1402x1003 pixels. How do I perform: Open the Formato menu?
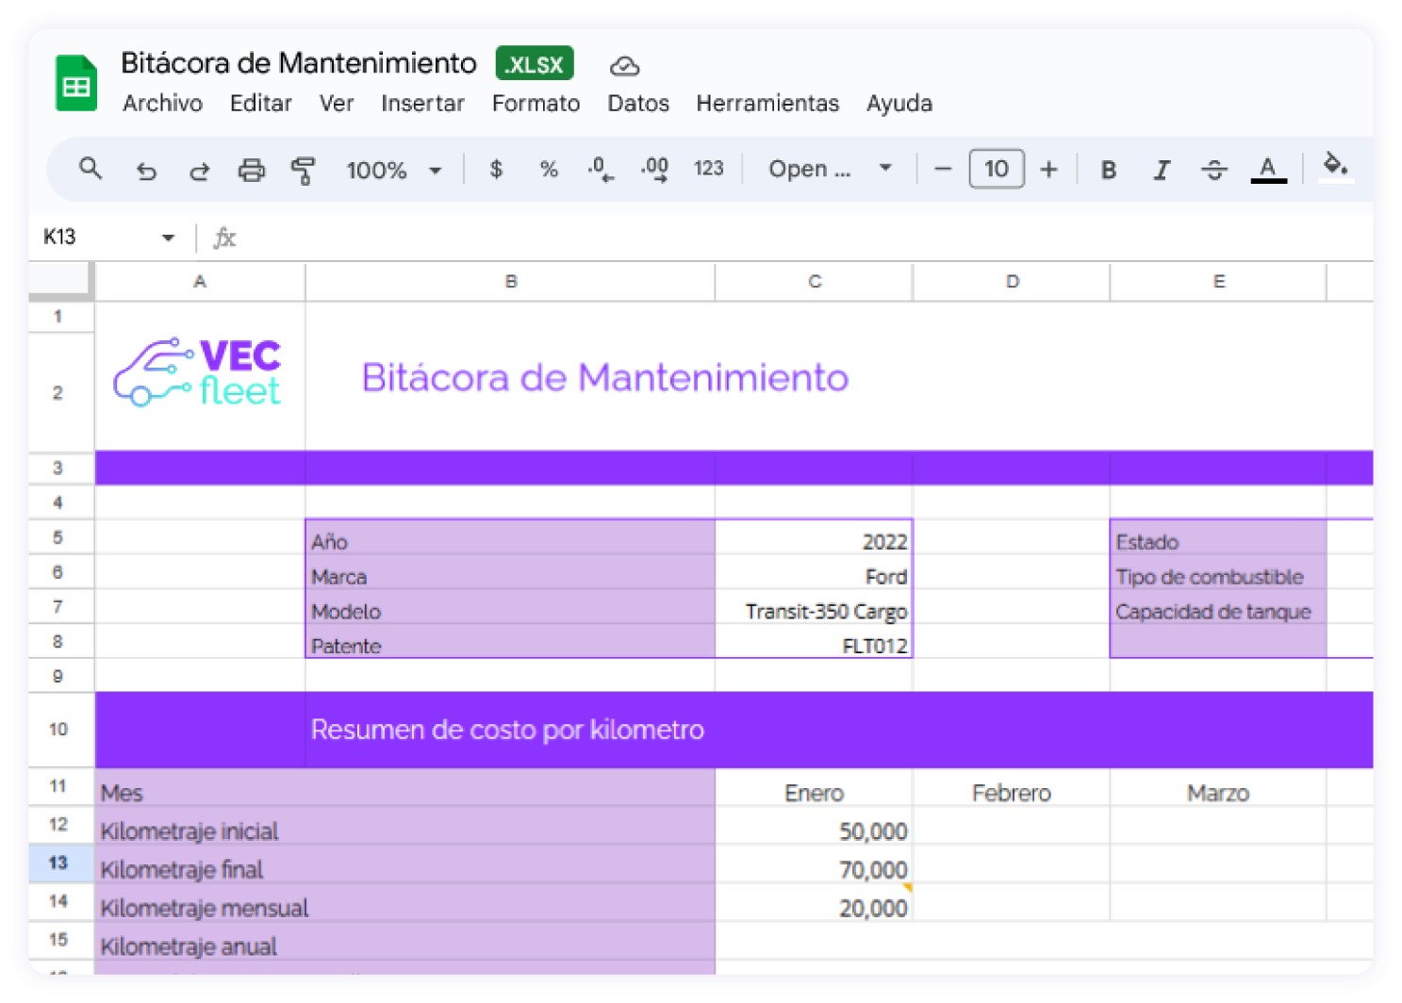pos(536,104)
